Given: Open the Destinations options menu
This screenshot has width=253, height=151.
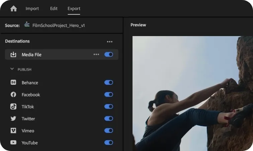Looking at the screenshot, I should (x=109, y=41).
